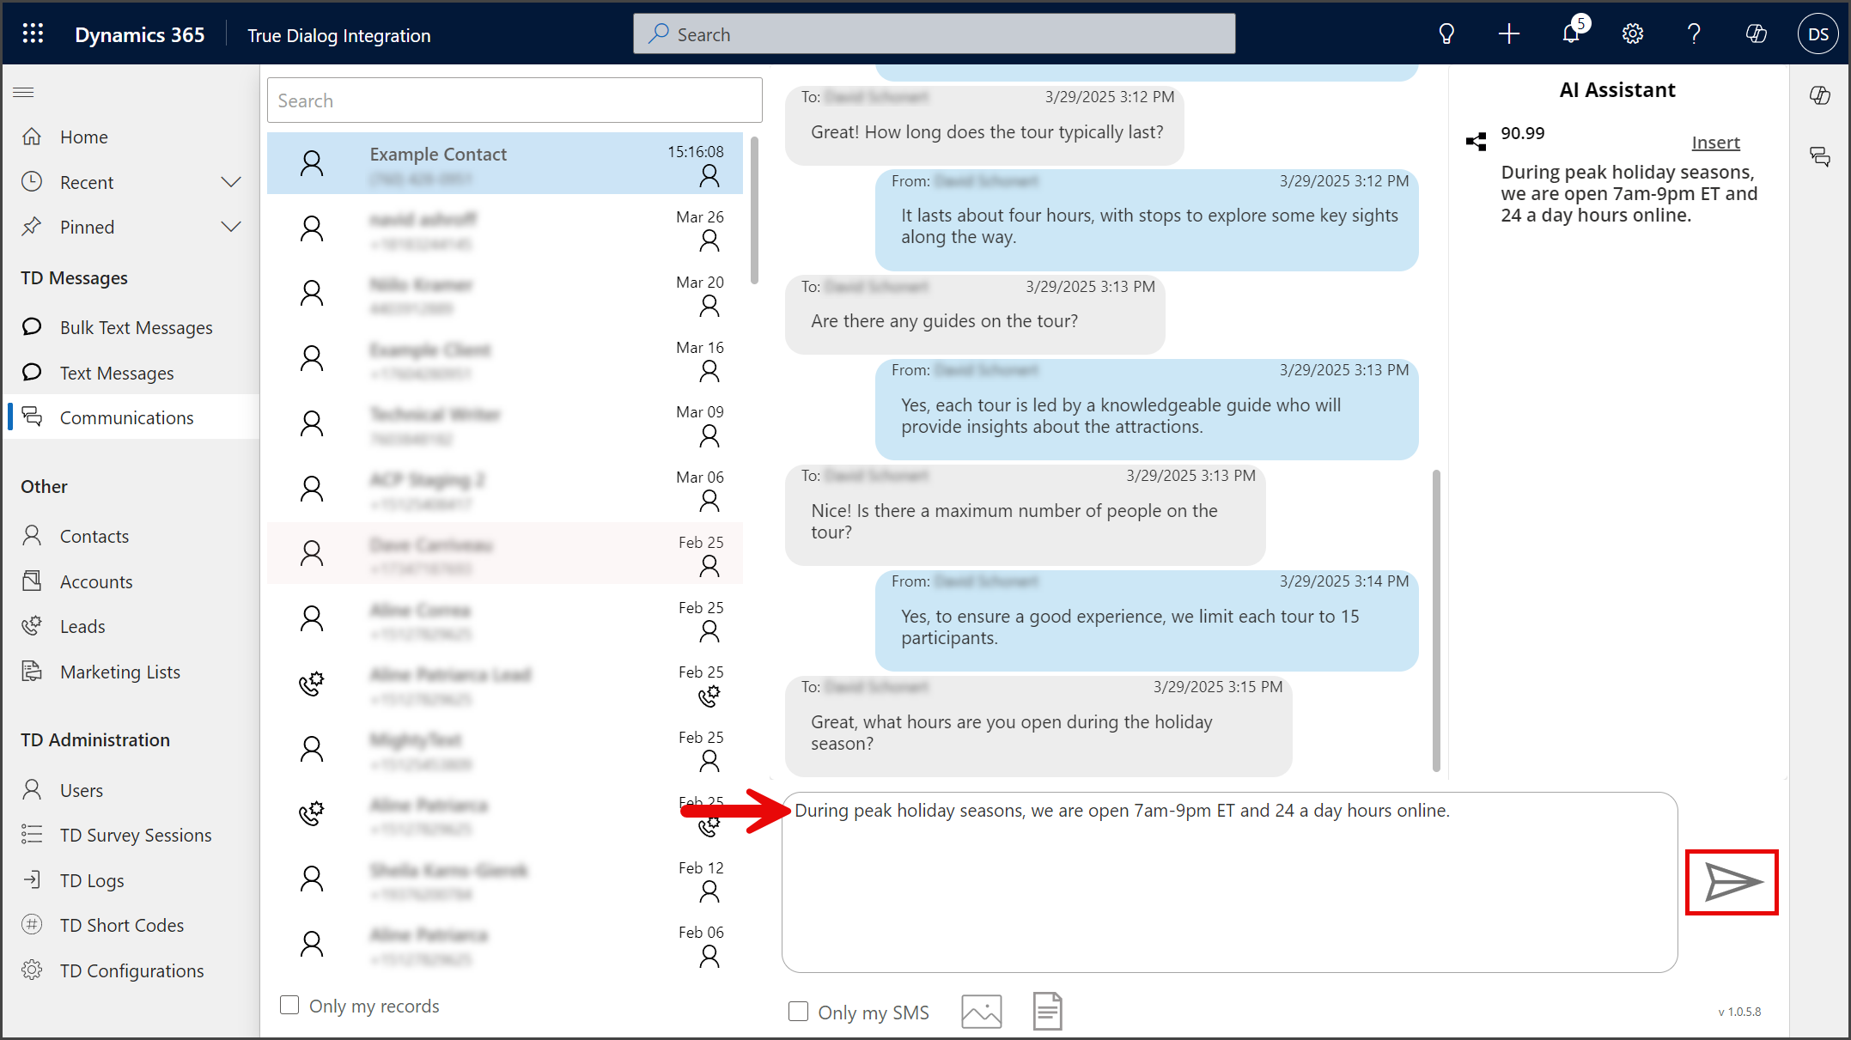
Task: Click the conversation thread scrollbar
Action: pos(1436,620)
